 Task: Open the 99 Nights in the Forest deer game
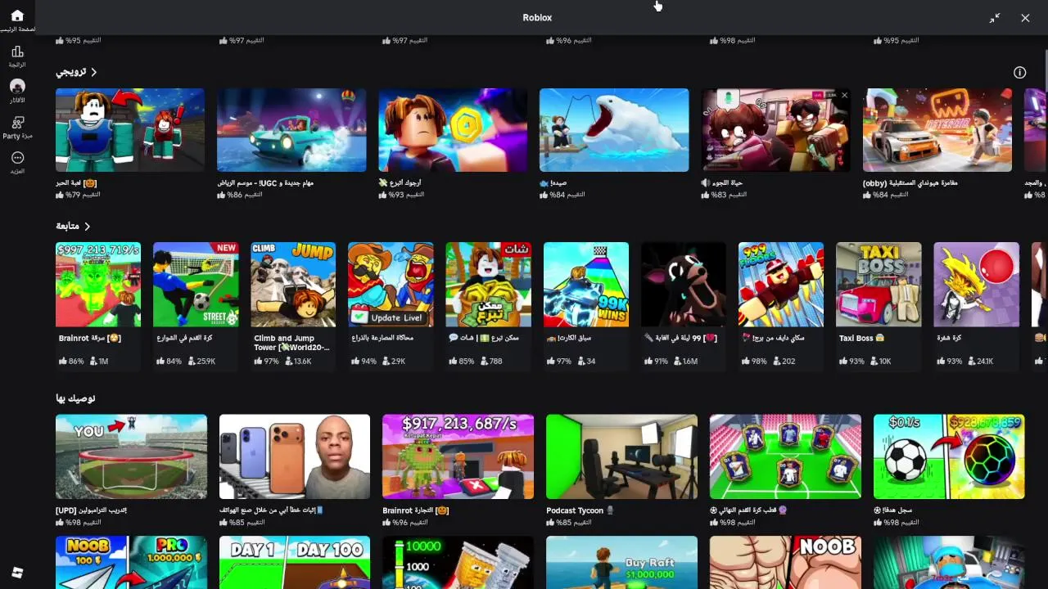pyautogui.click(x=684, y=285)
